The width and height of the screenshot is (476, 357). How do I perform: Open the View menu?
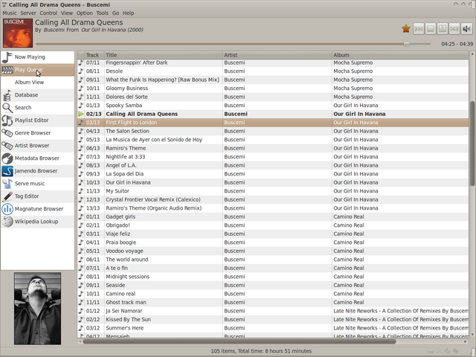tap(66, 13)
